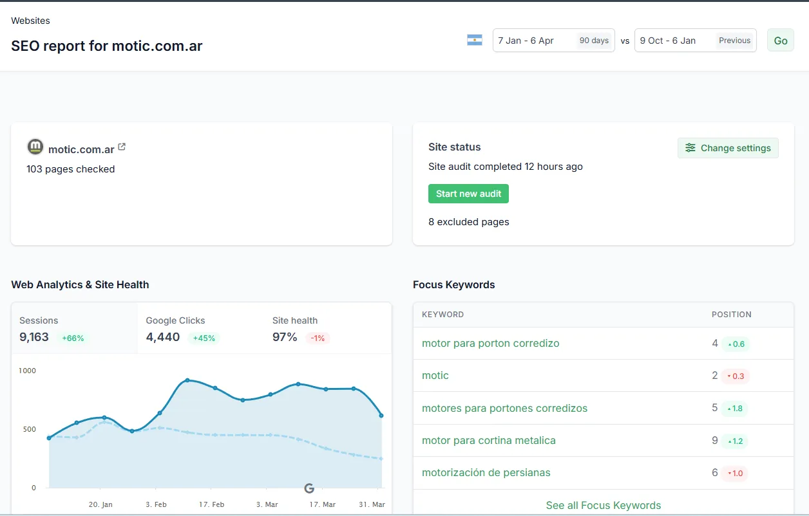
Task: Click the 97% site health value
Action: click(285, 337)
